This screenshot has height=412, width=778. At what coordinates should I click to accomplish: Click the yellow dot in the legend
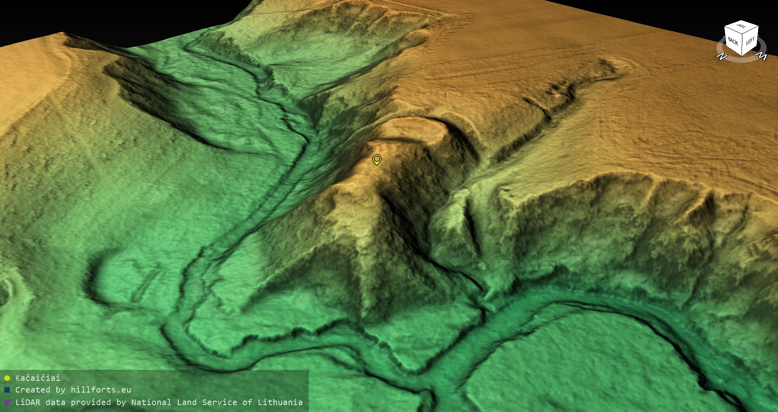click(x=7, y=378)
